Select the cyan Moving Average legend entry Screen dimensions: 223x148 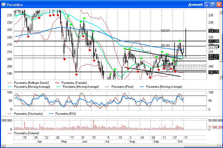coord(28,87)
